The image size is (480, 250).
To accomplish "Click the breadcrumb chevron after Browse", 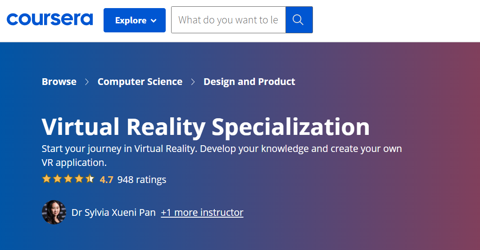I will pos(87,82).
